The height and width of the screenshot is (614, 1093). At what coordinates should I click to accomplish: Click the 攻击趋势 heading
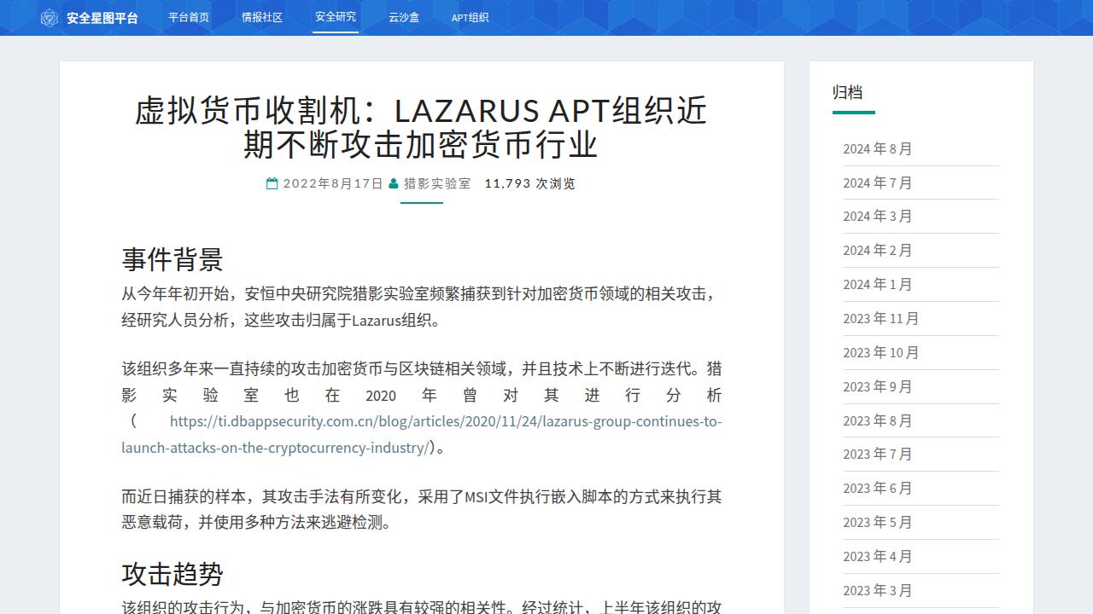[172, 574]
